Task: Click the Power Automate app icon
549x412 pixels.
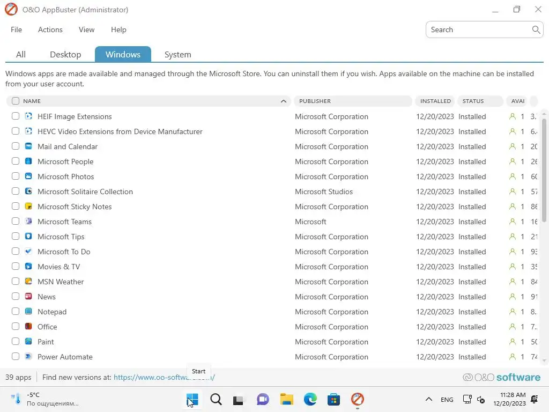Action: 29,356
